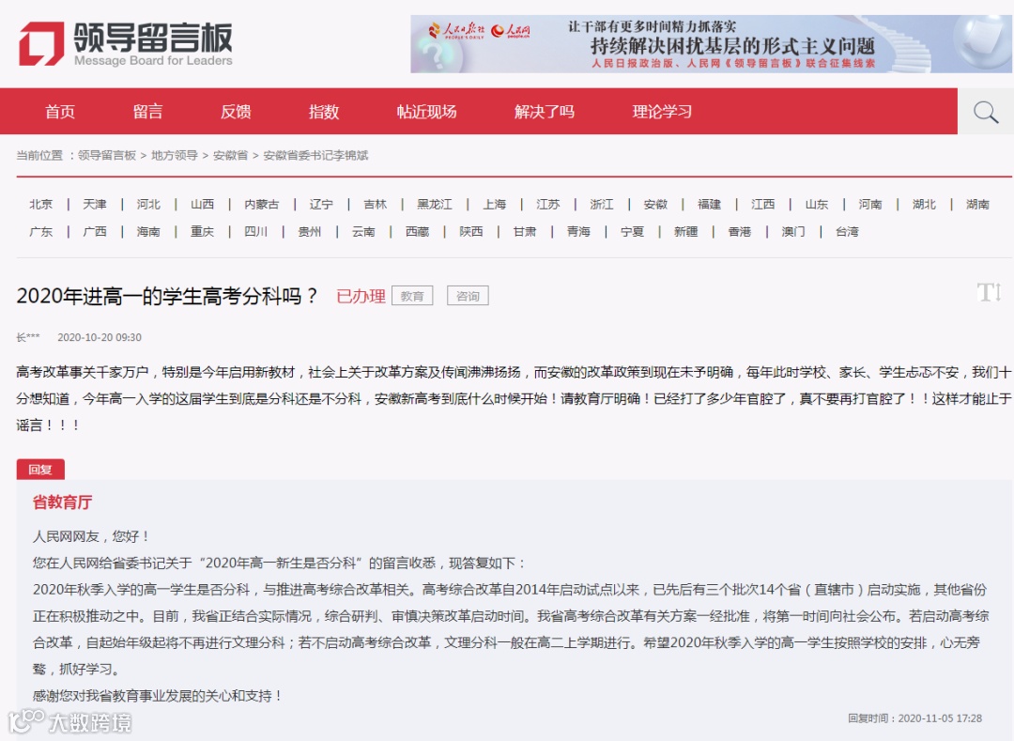Click the author name 长***
The image size is (1014, 741).
[28, 337]
